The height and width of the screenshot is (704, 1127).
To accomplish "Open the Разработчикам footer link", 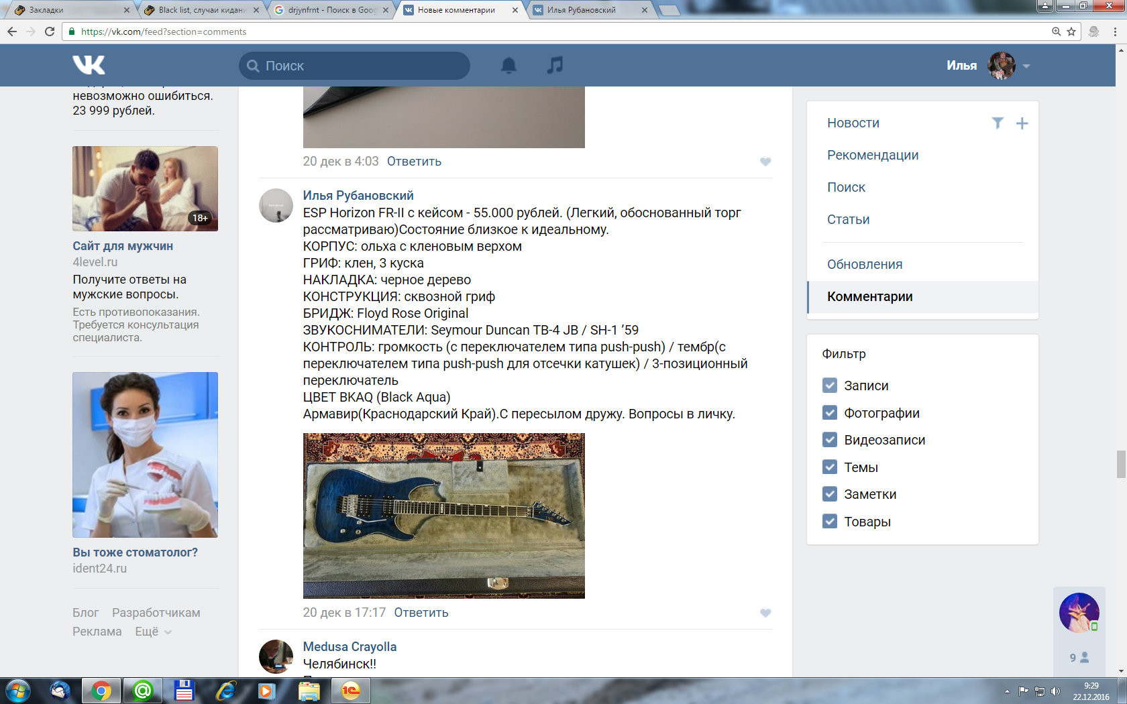I will [156, 613].
